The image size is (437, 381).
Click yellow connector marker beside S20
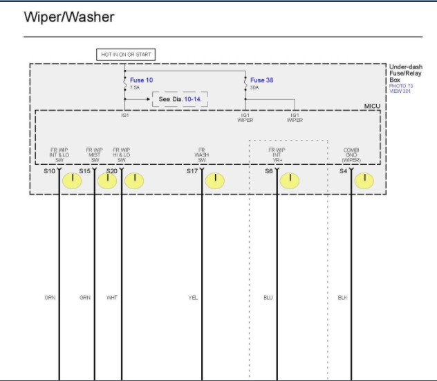point(134,181)
